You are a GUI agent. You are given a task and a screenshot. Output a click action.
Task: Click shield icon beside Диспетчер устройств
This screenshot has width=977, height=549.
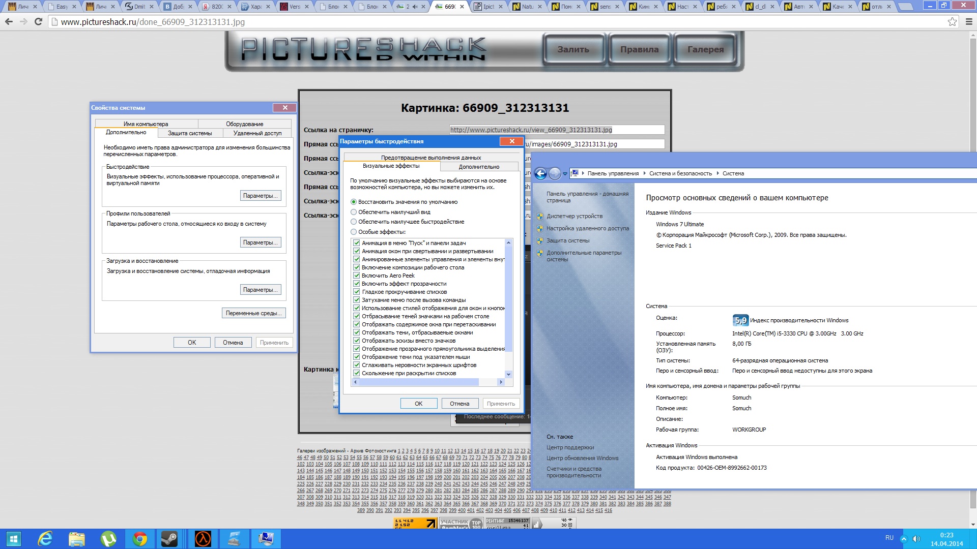click(x=540, y=217)
